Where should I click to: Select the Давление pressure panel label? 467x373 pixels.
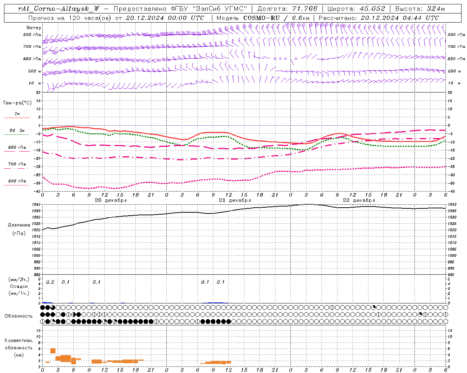[x=19, y=225]
